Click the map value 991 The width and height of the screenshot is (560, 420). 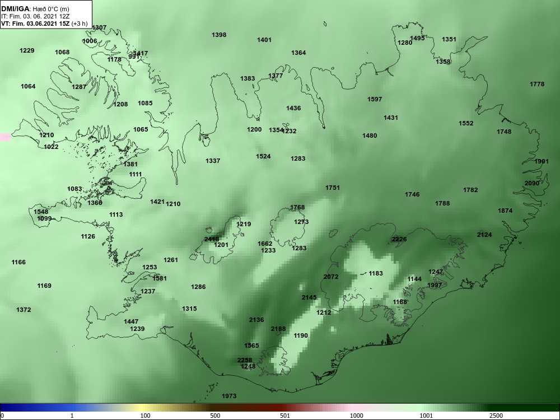point(134,57)
